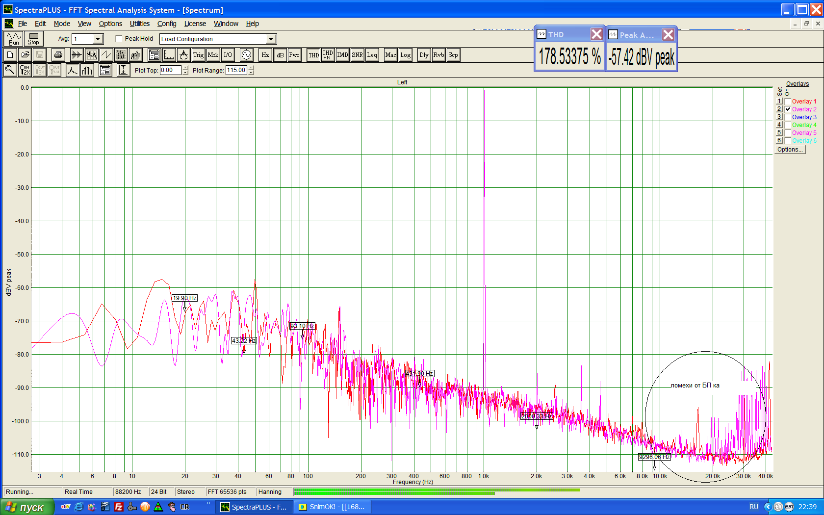Click the Trig toolbar button
This screenshot has height=515, width=824.
point(198,55)
